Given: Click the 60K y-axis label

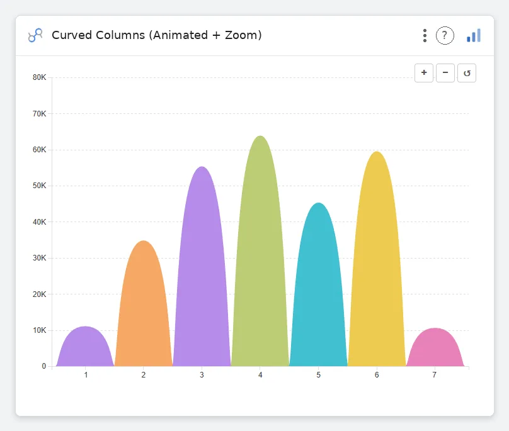Looking at the screenshot, I should [x=39, y=150].
